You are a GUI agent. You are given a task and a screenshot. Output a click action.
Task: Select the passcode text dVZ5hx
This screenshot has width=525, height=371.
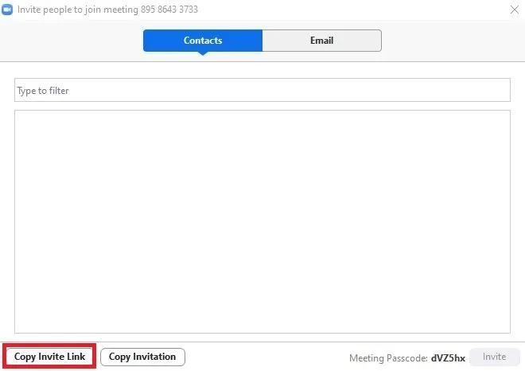tap(448, 358)
